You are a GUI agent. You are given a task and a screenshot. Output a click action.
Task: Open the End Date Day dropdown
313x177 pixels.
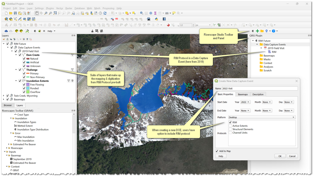pyautogui.click(x=288, y=111)
